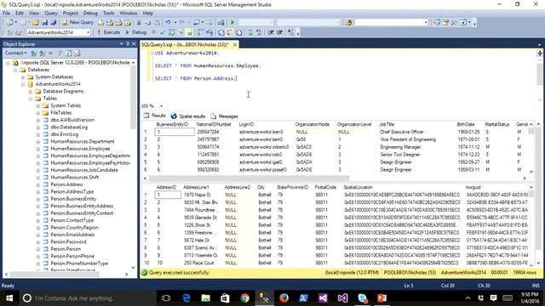Collapse the AdventureWorks2014 database node

[23, 84]
